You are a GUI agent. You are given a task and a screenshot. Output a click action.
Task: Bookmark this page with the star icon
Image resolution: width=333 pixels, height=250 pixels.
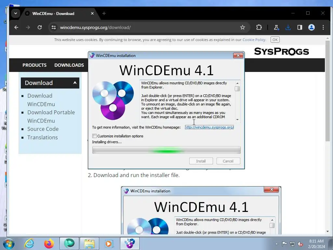(x=242, y=27)
